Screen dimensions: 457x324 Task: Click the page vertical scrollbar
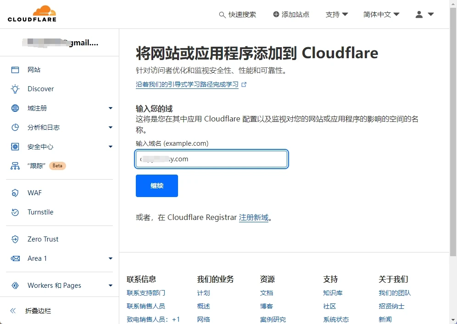point(453,131)
